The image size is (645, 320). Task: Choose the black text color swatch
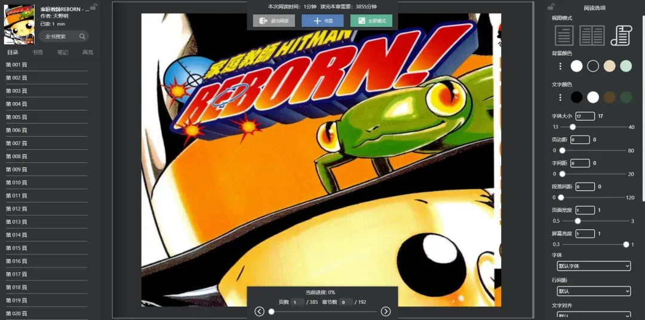[x=576, y=97]
